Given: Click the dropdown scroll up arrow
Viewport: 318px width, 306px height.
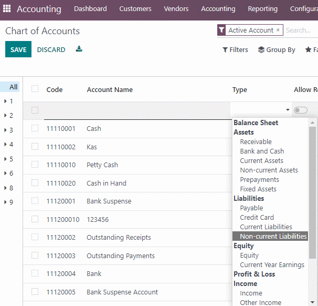Looking at the screenshot, I should pyautogui.click(x=312, y=123).
